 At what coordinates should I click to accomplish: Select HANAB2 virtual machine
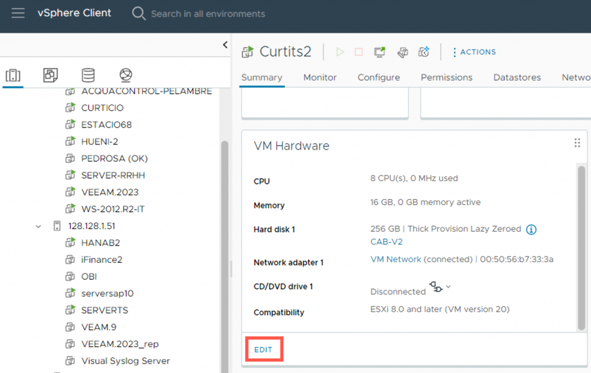coord(100,243)
